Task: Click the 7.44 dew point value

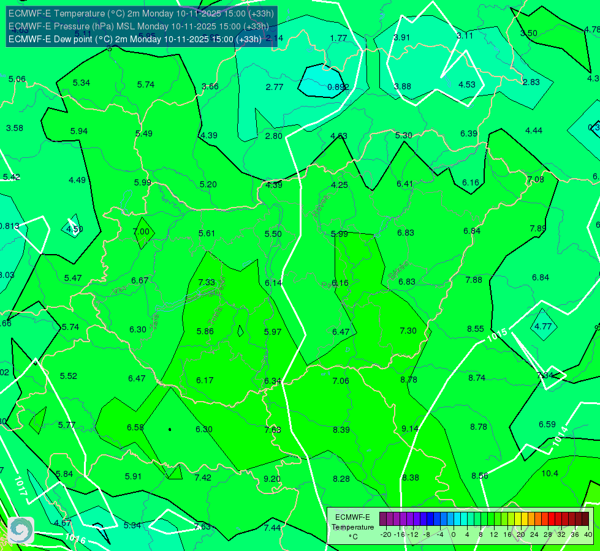Action: [272, 528]
